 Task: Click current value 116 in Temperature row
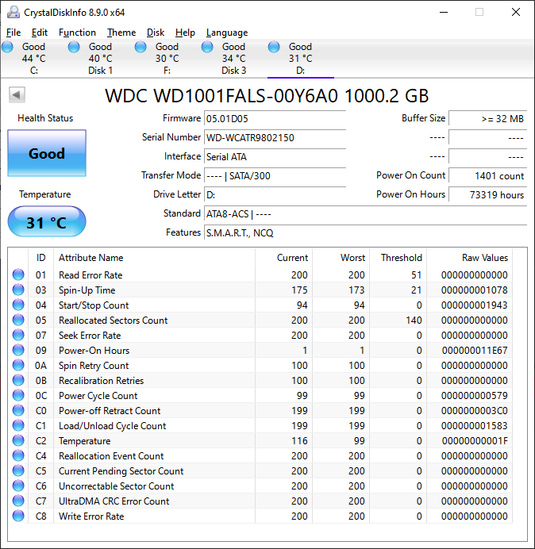click(299, 440)
